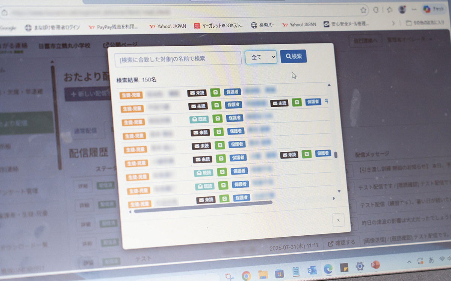
Task: Open Outlook from the taskbar
Action: click(312, 271)
